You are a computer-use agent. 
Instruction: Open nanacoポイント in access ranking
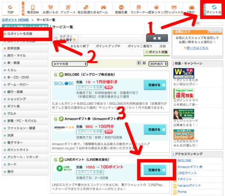(189, 186)
